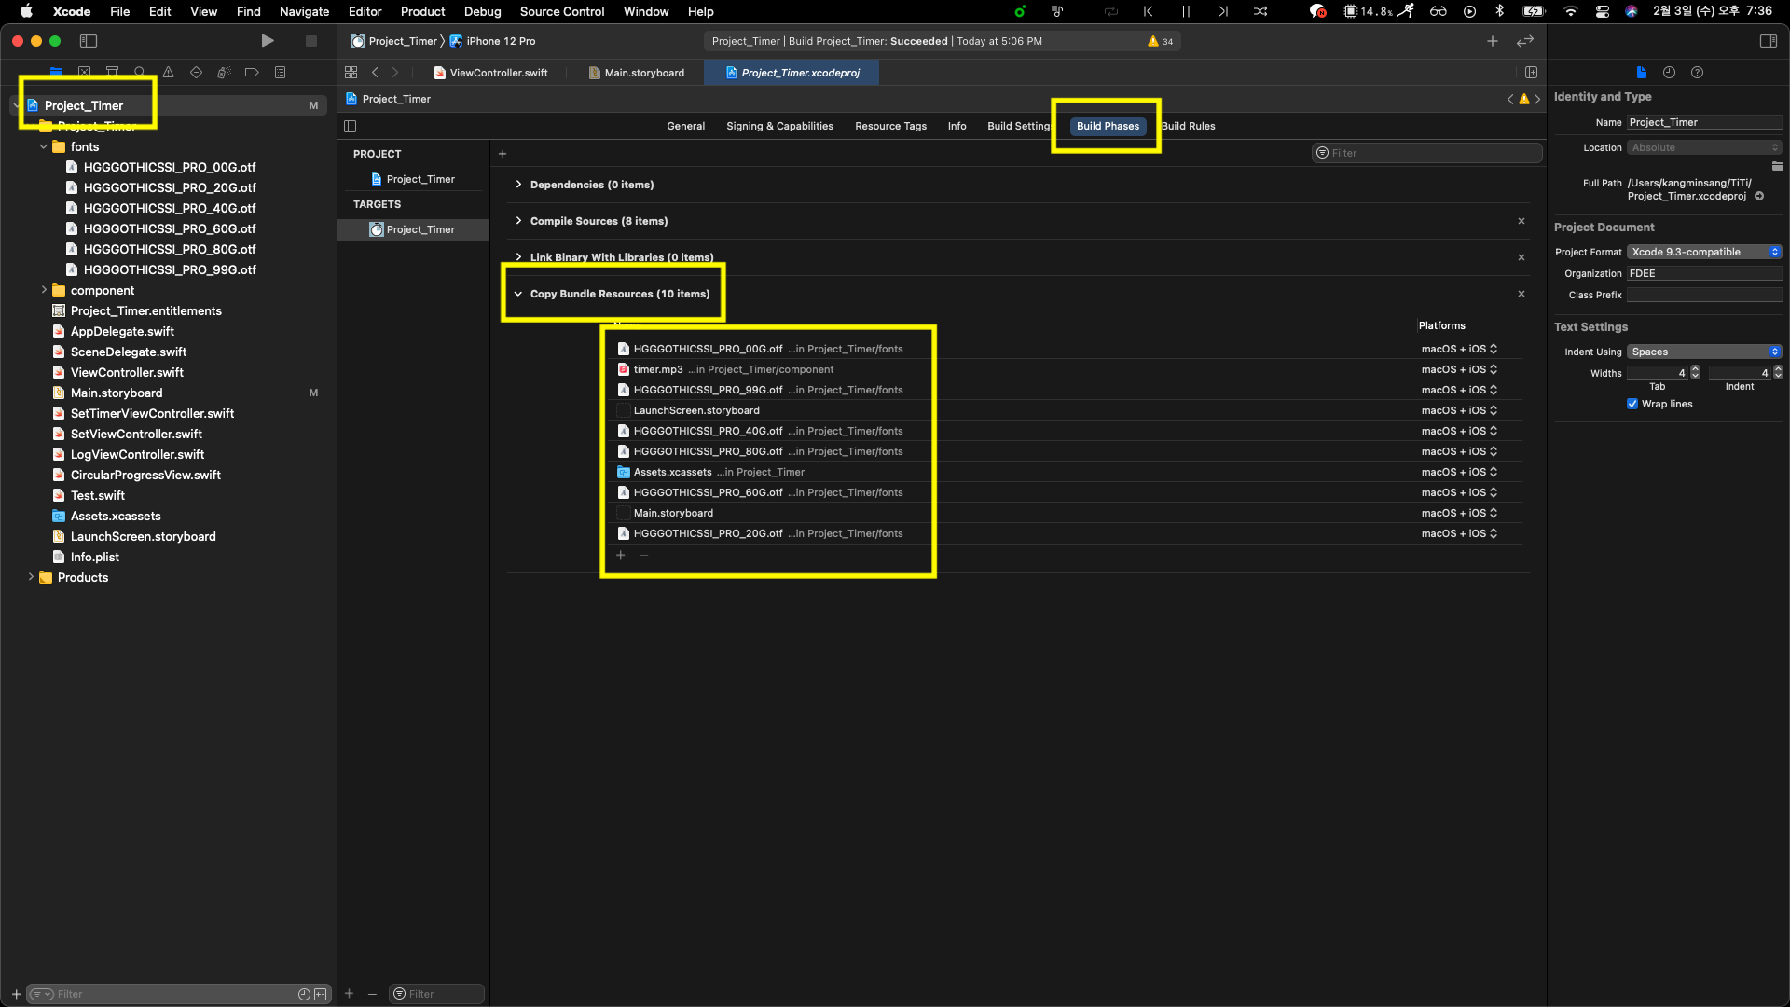
Task: Show the File inspector
Action: tap(1642, 73)
